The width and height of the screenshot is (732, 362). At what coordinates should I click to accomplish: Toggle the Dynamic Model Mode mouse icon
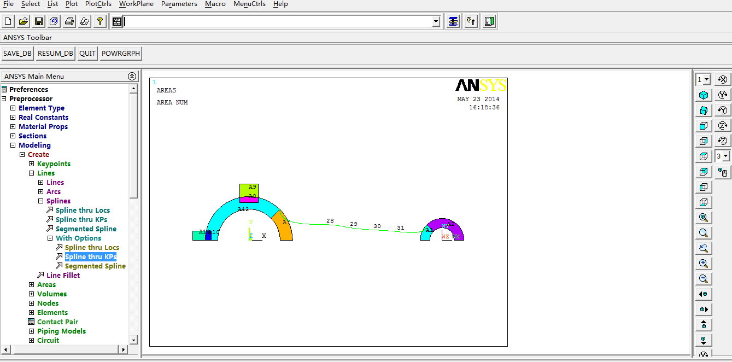click(x=723, y=173)
